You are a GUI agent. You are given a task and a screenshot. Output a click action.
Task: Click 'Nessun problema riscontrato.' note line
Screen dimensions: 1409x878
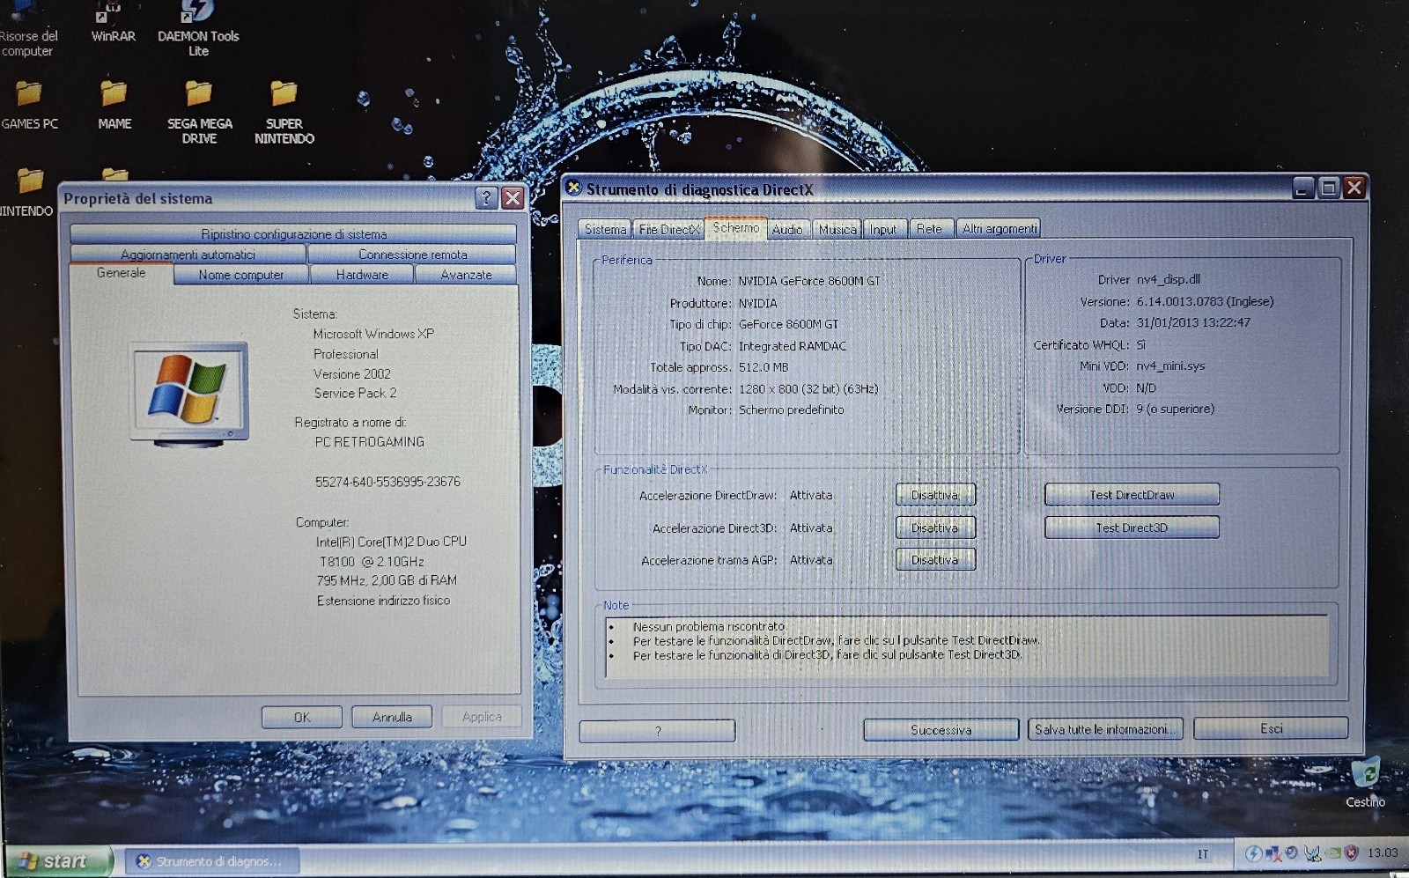click(709, 627)
